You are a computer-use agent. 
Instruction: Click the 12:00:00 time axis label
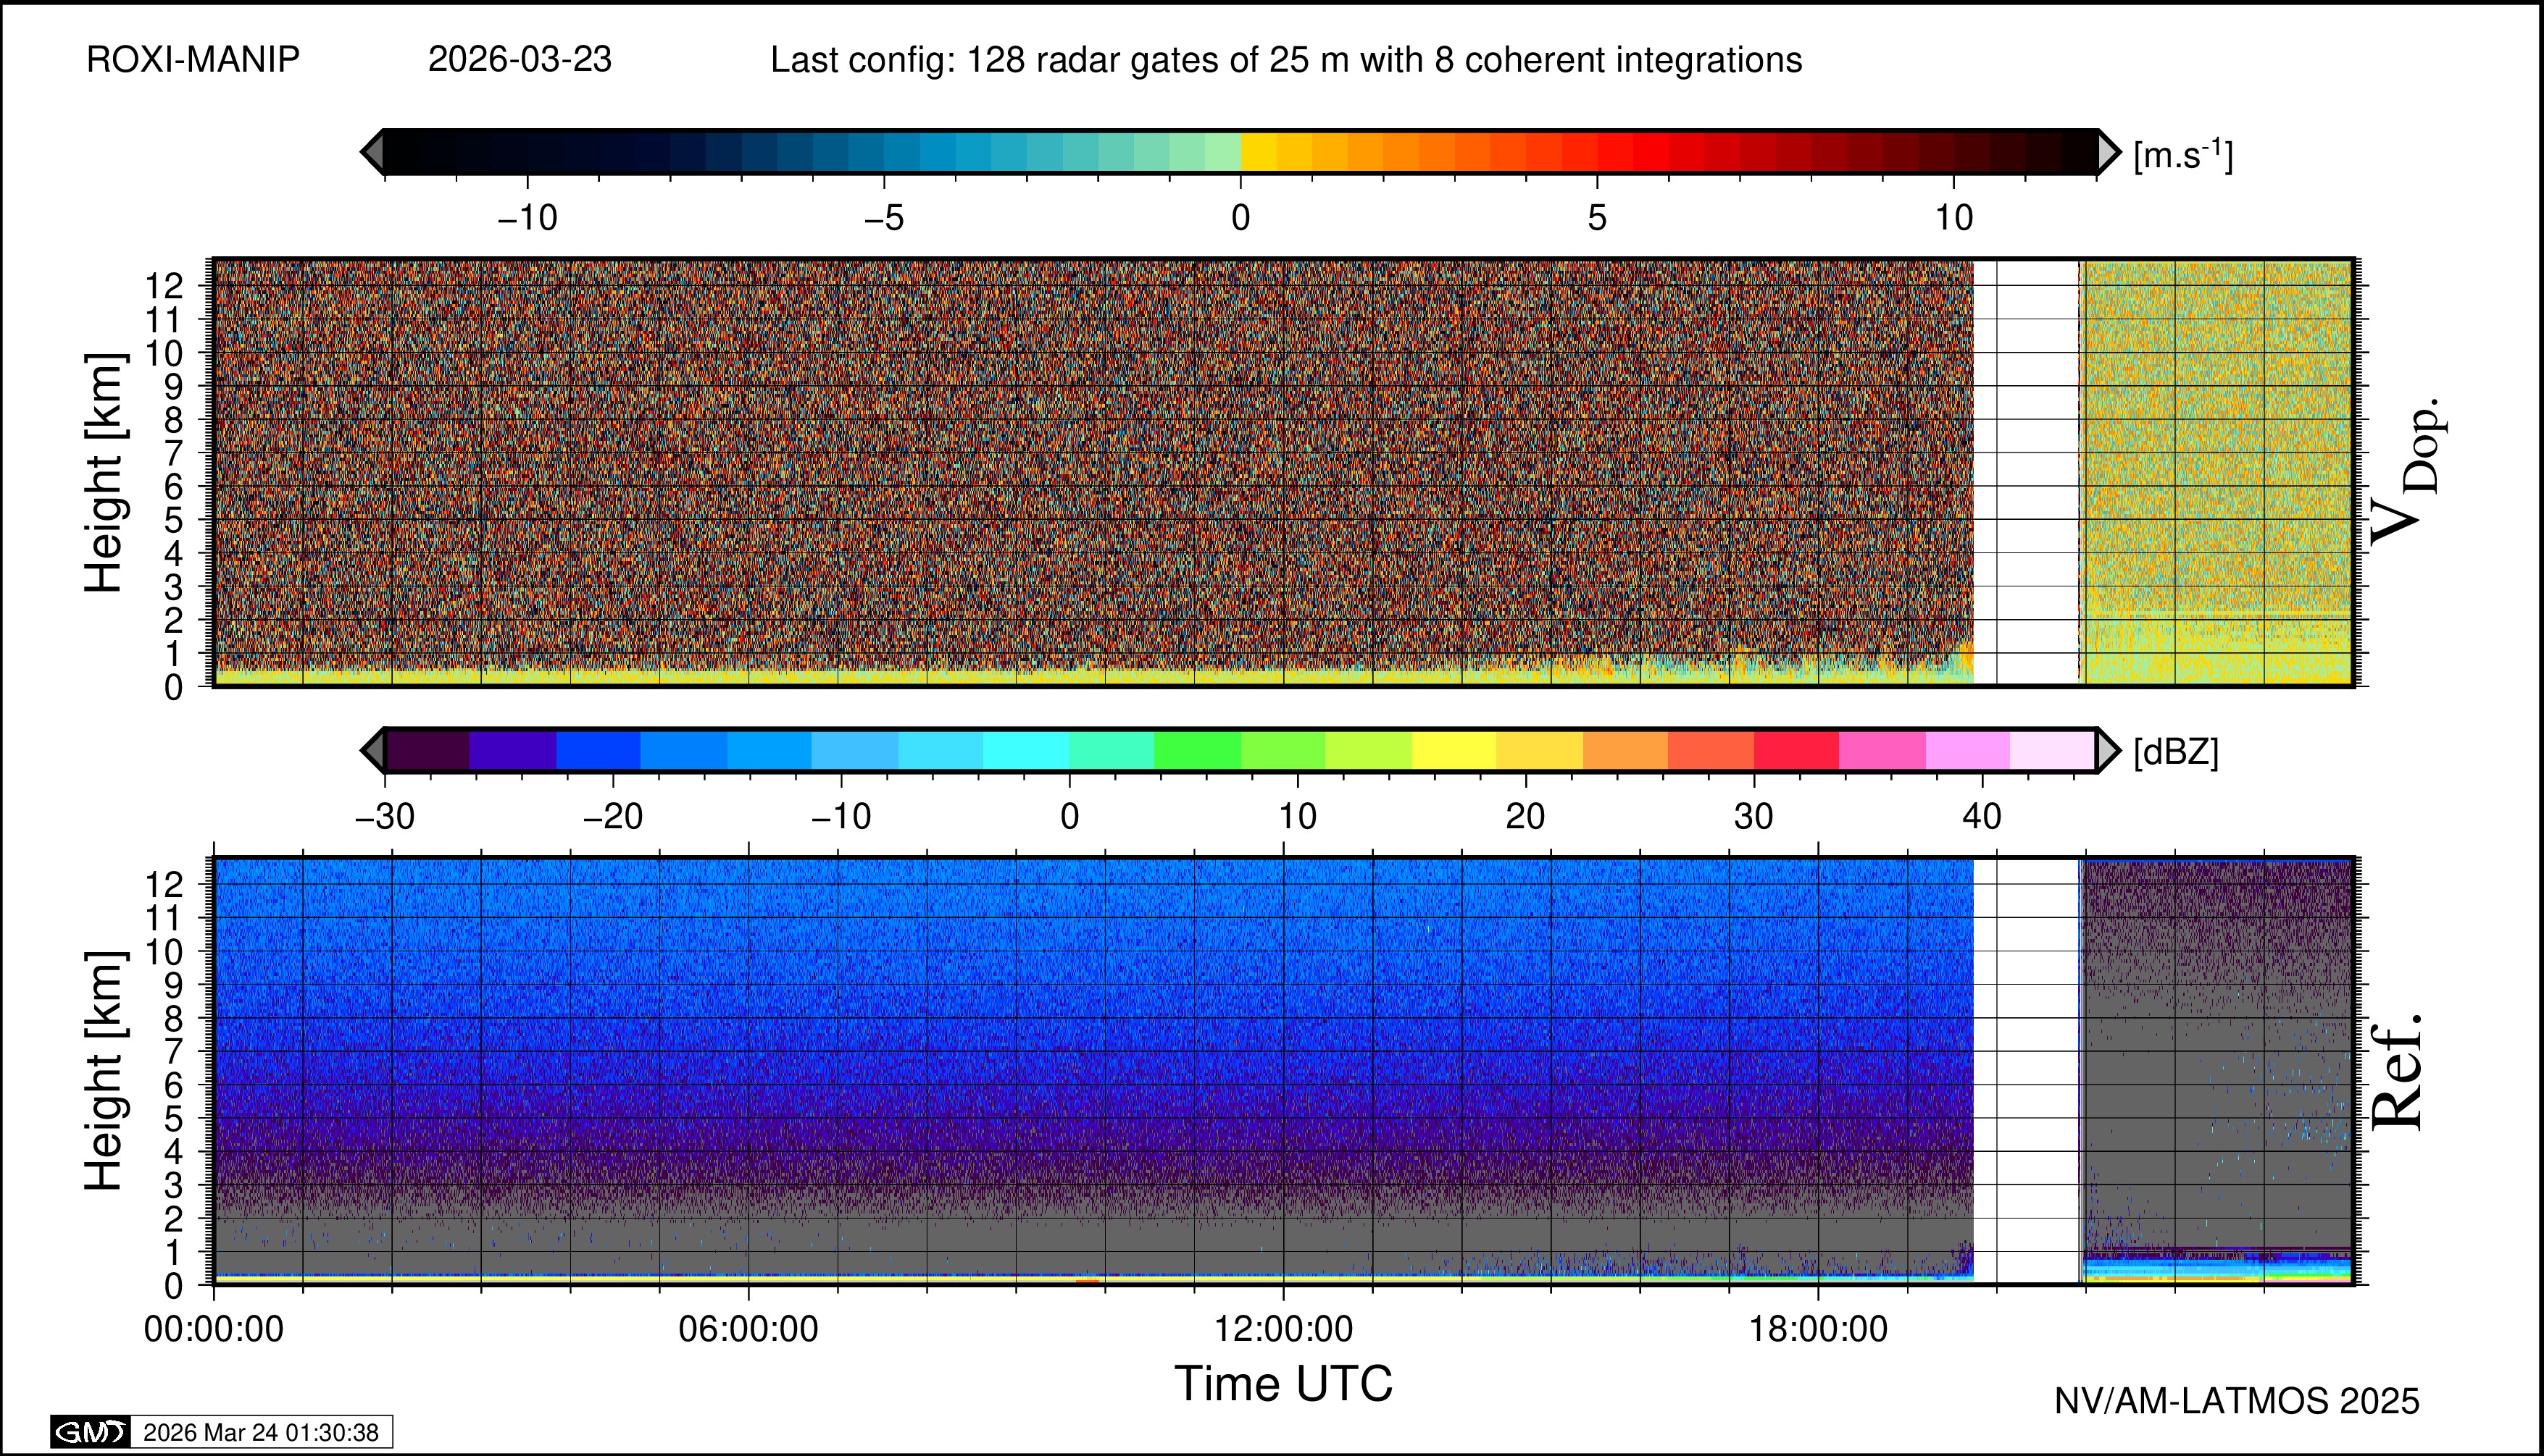pos(1283,1329)
